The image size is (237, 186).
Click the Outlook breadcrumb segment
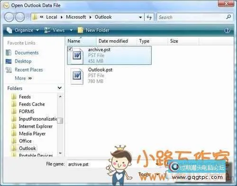(103, 17)
